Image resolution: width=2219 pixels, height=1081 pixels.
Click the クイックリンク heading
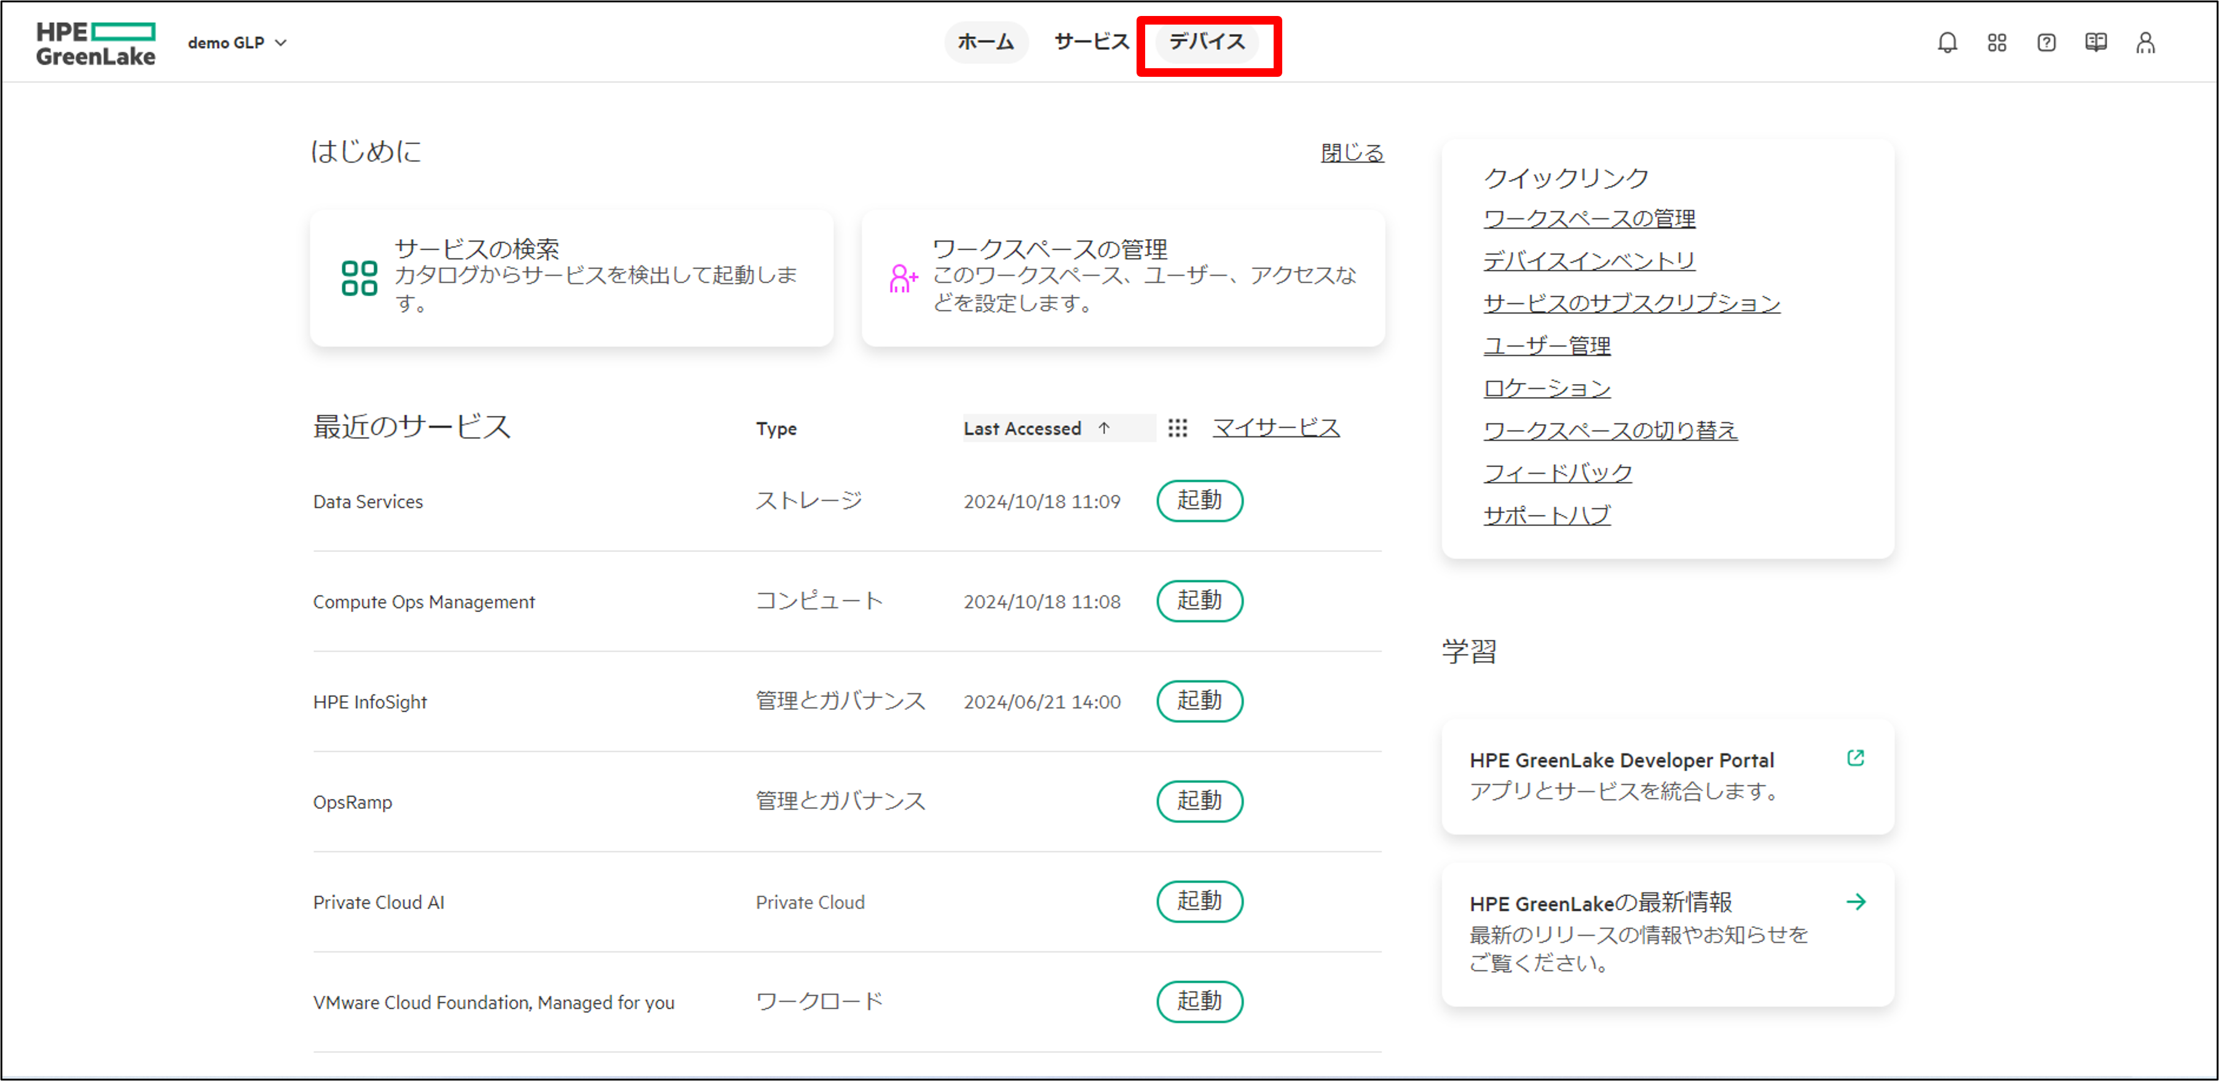[1566, 178]
